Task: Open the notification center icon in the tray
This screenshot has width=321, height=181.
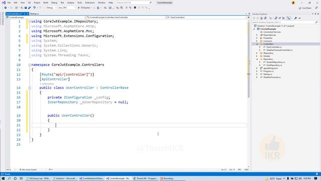Action: (315, 178)
